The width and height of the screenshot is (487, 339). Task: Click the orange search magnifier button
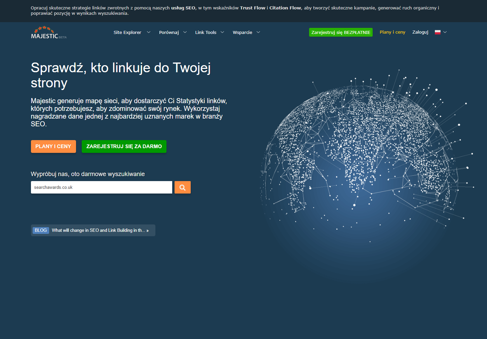[183, 187]
